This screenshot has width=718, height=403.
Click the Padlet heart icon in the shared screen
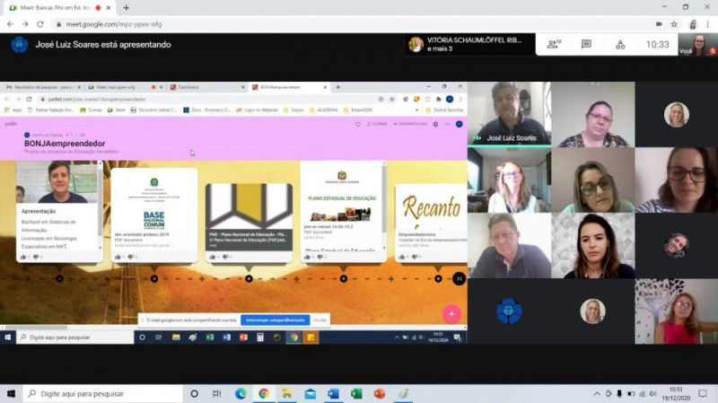click(x=357, y=124)
